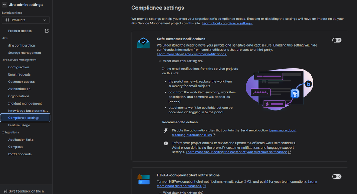Image resolution: width=357 pixels, height=194 pixels.
Task: Click the Recommended actions heading
Action: click(x=180, y=122)
